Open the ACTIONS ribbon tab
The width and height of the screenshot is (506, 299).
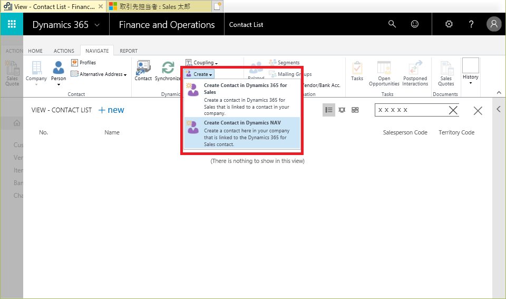(x=64, y=51)
